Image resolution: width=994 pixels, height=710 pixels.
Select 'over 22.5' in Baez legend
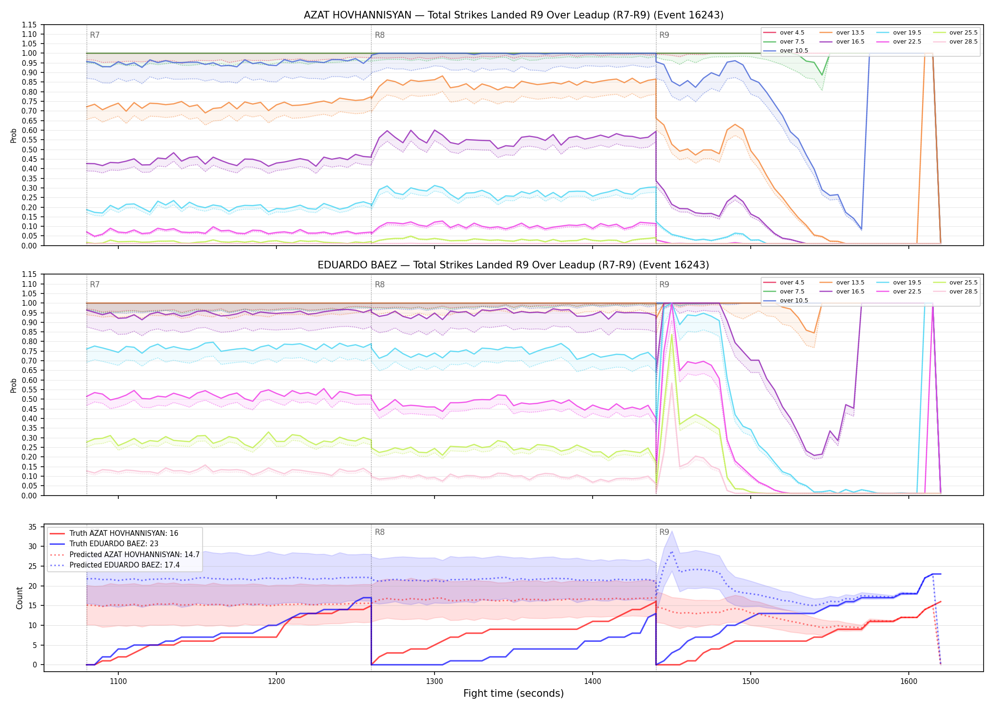click(x=899, y=292)
